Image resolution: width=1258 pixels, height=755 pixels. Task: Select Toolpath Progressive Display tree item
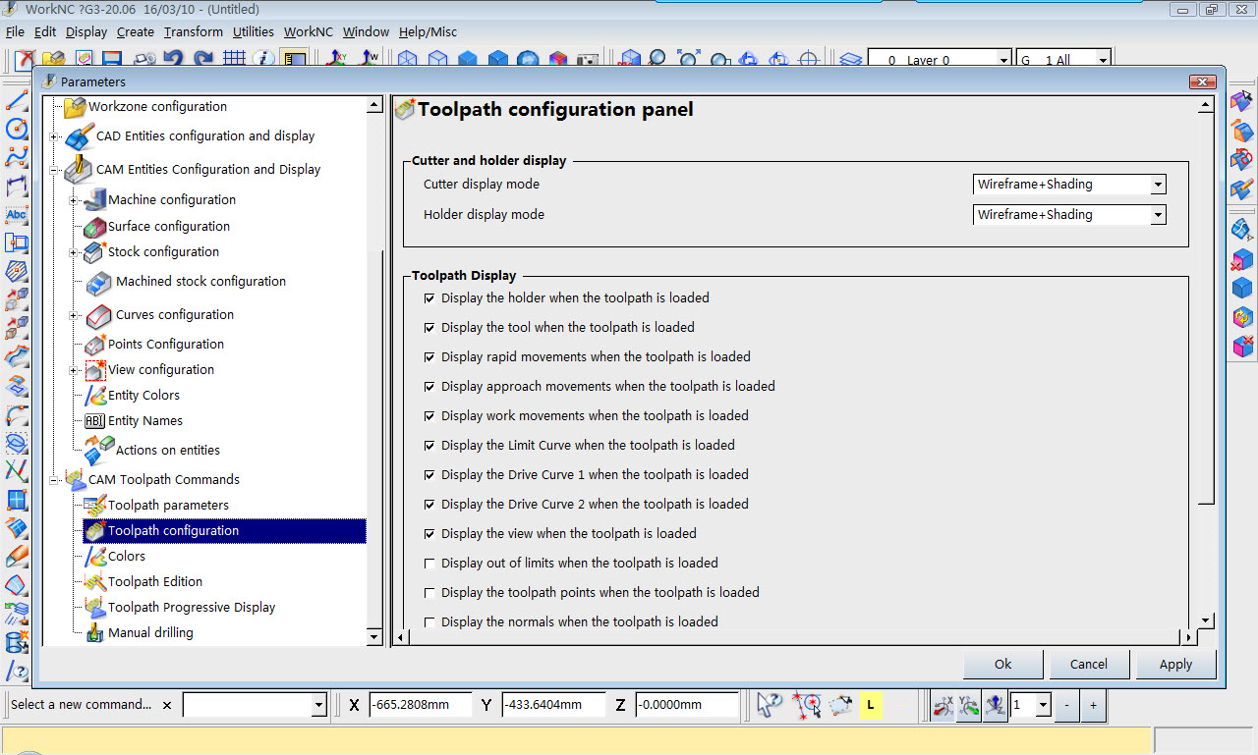click(x=192, y=608)
